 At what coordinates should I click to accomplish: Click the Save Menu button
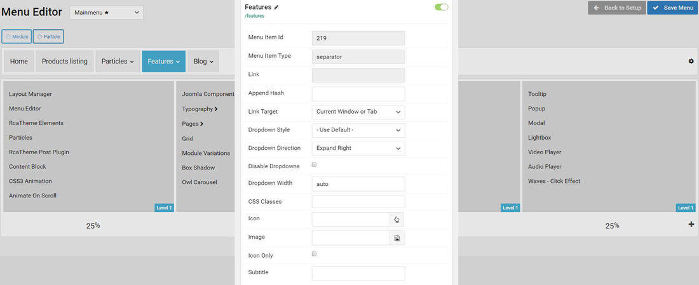pyautogui.click(x=672, y=8)
